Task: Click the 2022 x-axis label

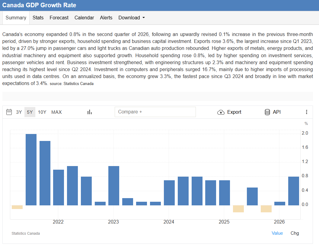Action: pyautogui.click(x=58, y=222)
